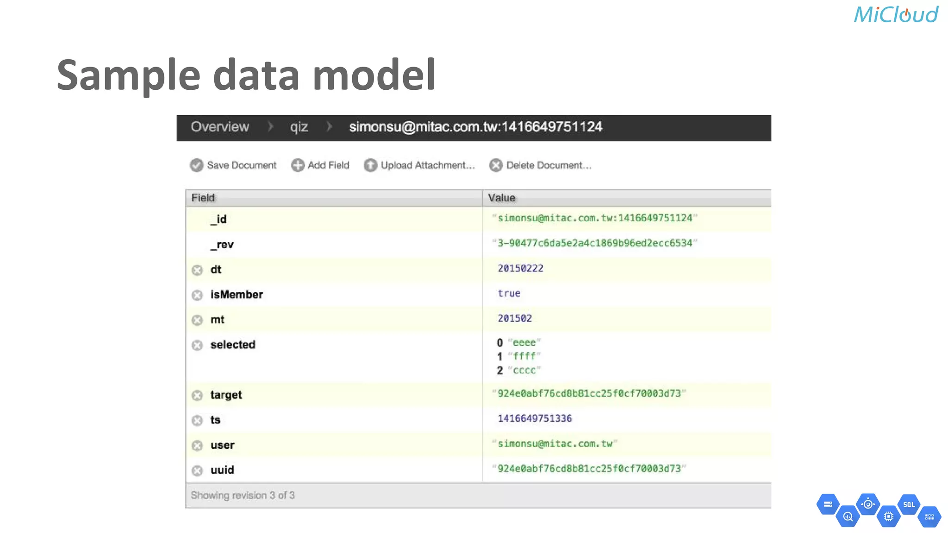This screenshot has height=533, width=948.
Task: Remove the isMember field via X icon
Action: click(x=197, y=295)
